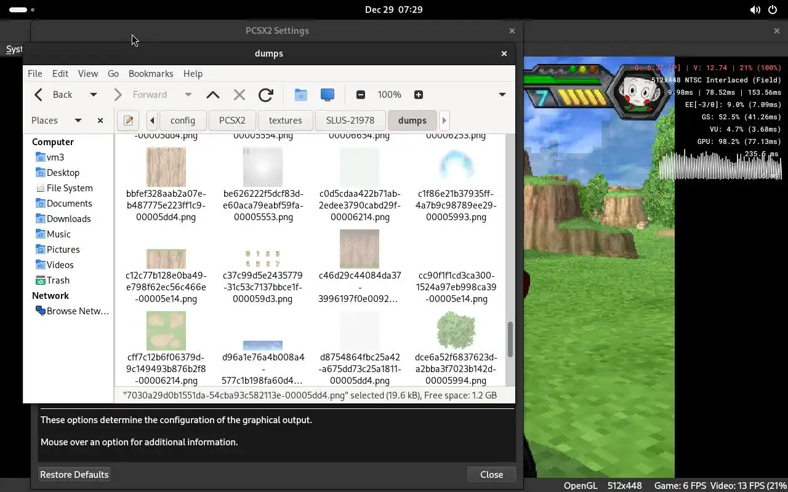The image size is (788, 492).
Task: Select cc90f1f1cd3ca300 file name
Action: (x=456, y=287)
